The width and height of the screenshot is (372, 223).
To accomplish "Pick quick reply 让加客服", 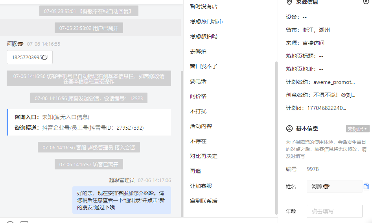I will coord(201,186).
